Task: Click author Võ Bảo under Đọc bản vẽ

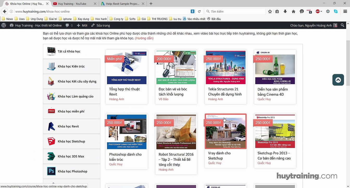Action: [164, 99]
